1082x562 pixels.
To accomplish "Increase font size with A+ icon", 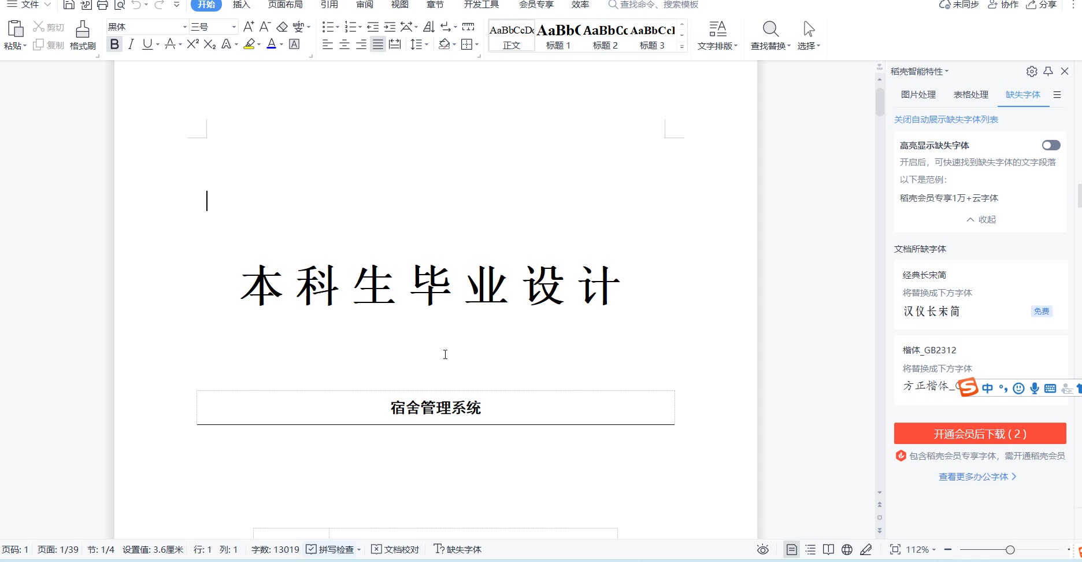I will pos(249,27).
